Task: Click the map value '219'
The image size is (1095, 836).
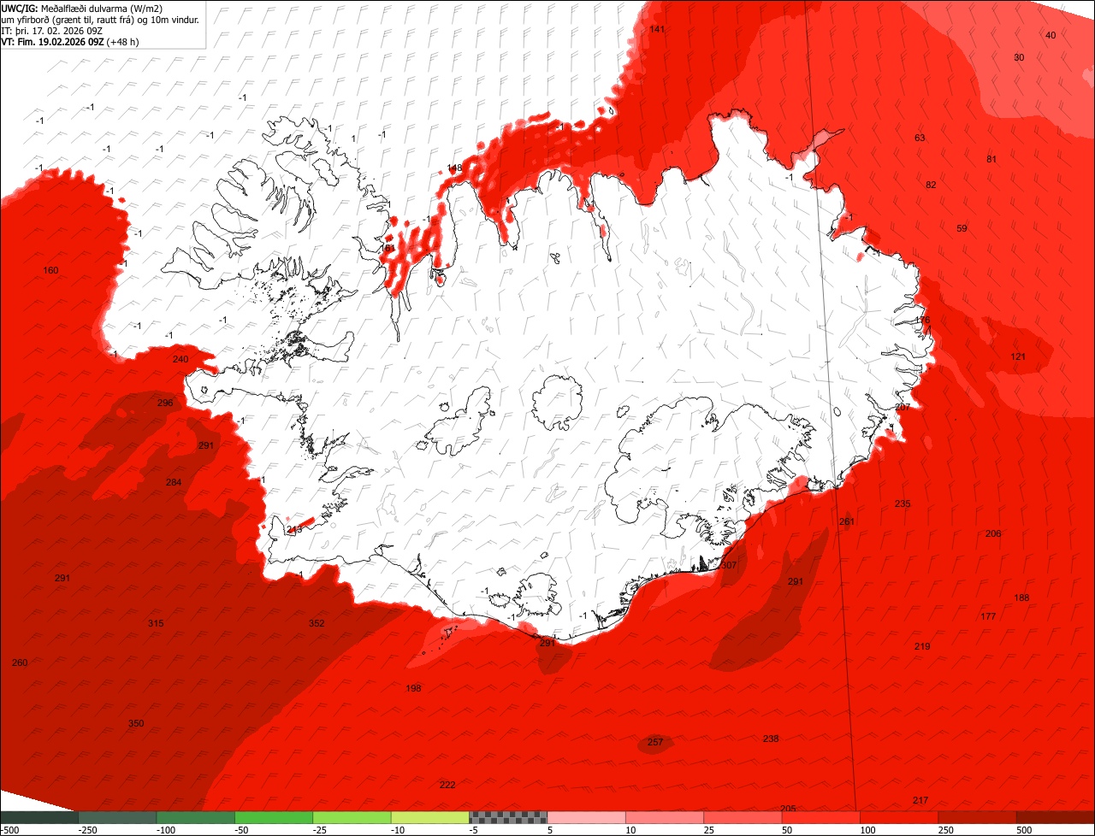Action: [x=922, y=646]
